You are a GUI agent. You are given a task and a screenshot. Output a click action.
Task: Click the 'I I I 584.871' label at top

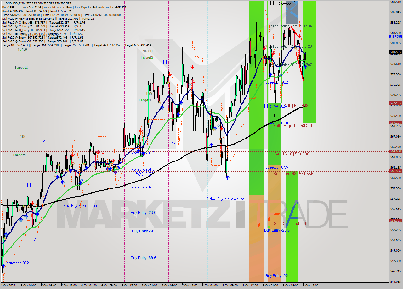[283, 3]
